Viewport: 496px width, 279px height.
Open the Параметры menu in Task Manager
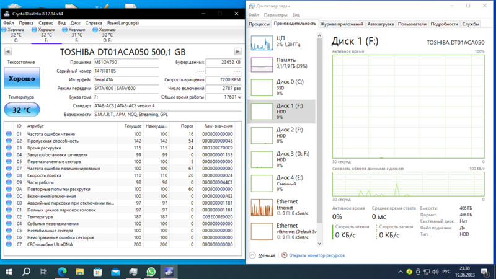tap(275, 15)
